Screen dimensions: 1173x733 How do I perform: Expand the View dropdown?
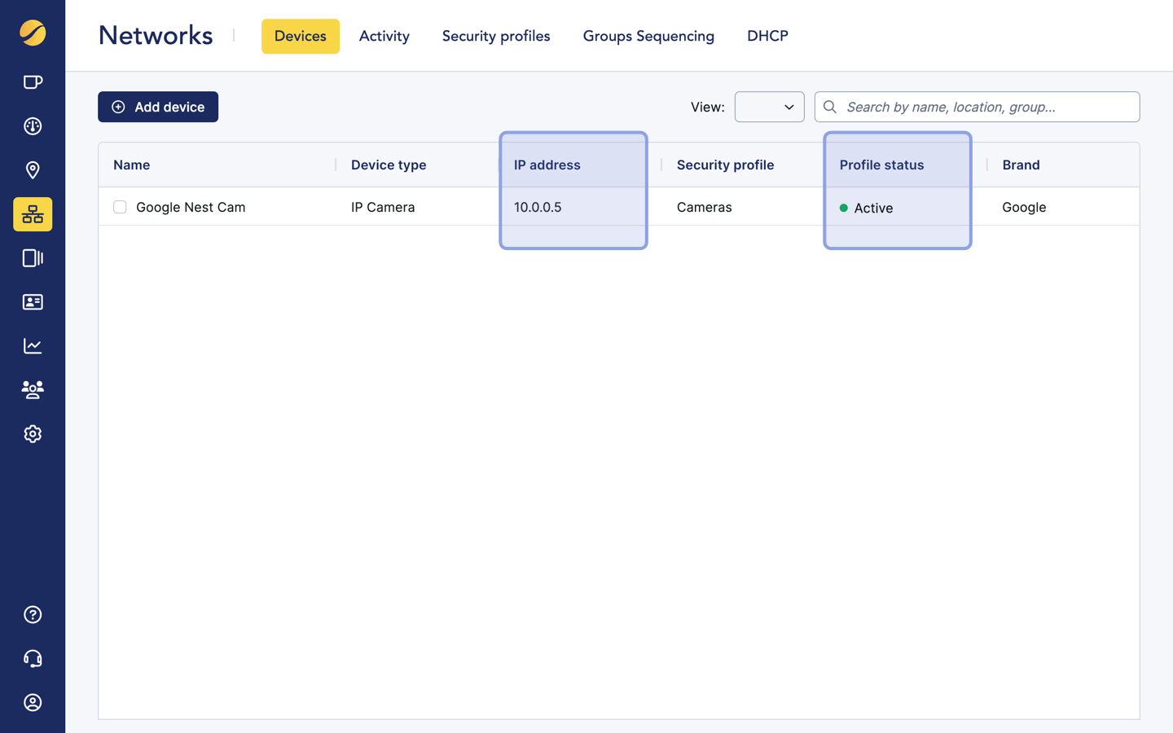(769, 107)
